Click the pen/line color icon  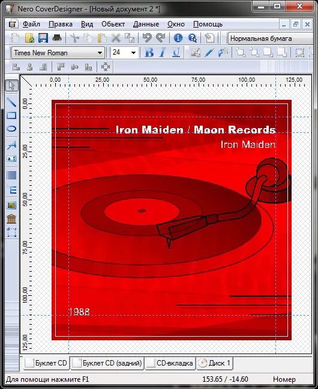pos(209,52)
